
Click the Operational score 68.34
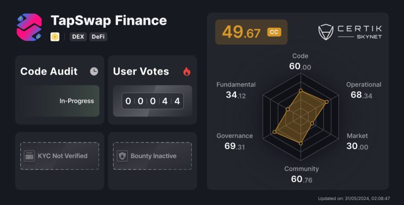coord(361,95)
